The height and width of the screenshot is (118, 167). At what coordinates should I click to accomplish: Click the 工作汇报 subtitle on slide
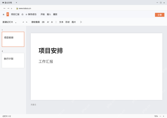coord(46,62)
